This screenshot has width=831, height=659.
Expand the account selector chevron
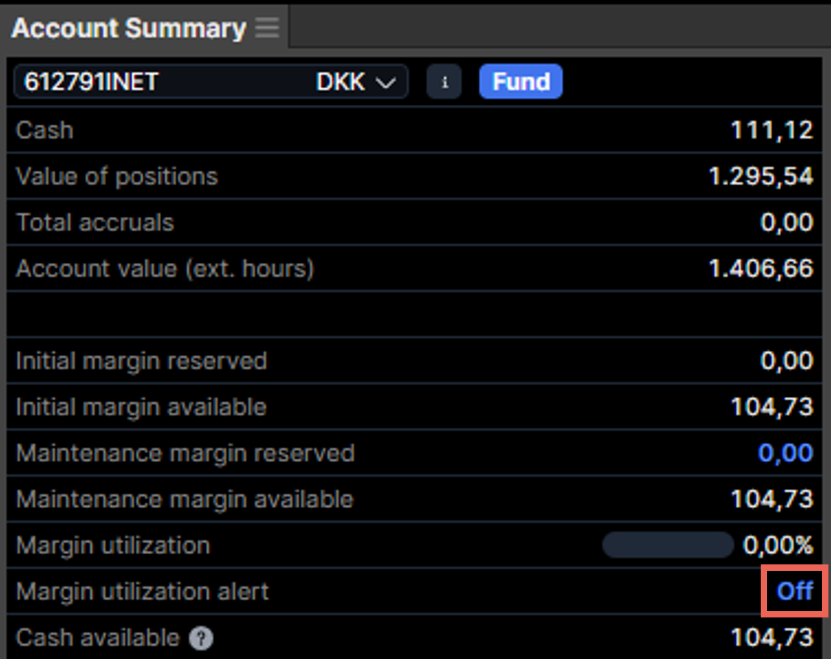pos(385,82)
